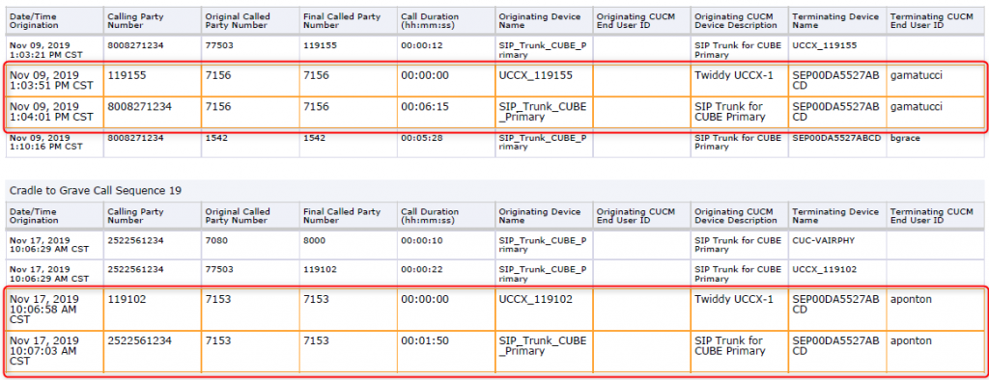The width and height of the screenshot is (989, 380).
Task: Click the 00:01:50 call duration cell
Action: (x=446, y=350)
